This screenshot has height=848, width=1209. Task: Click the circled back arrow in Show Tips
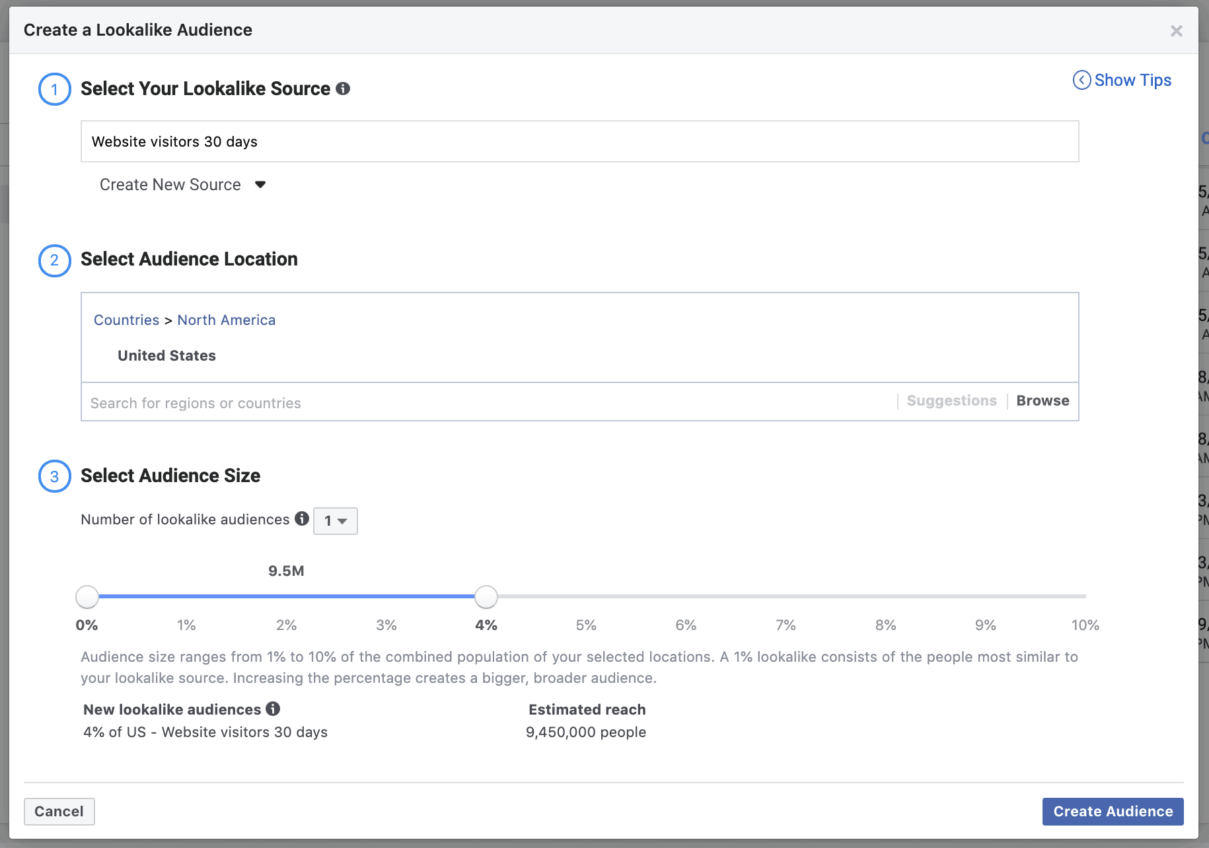1081,80
